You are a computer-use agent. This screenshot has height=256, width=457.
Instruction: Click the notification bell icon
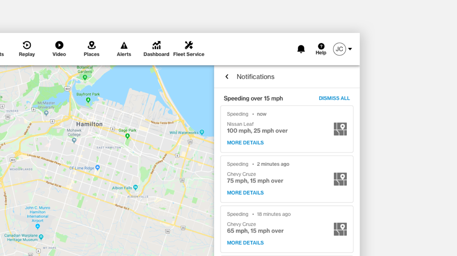coord(301,49)
